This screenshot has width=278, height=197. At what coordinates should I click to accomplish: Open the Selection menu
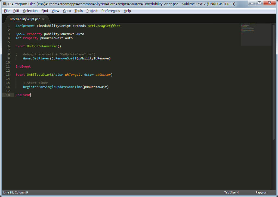(30, 11)
